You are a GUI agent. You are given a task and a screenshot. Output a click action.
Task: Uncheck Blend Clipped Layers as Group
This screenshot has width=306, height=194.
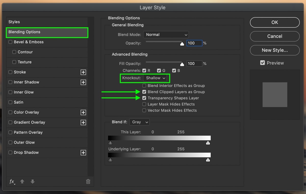144,92
